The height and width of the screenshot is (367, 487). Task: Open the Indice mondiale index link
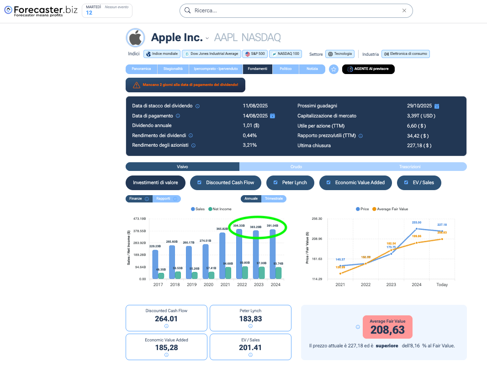point(162,54)
